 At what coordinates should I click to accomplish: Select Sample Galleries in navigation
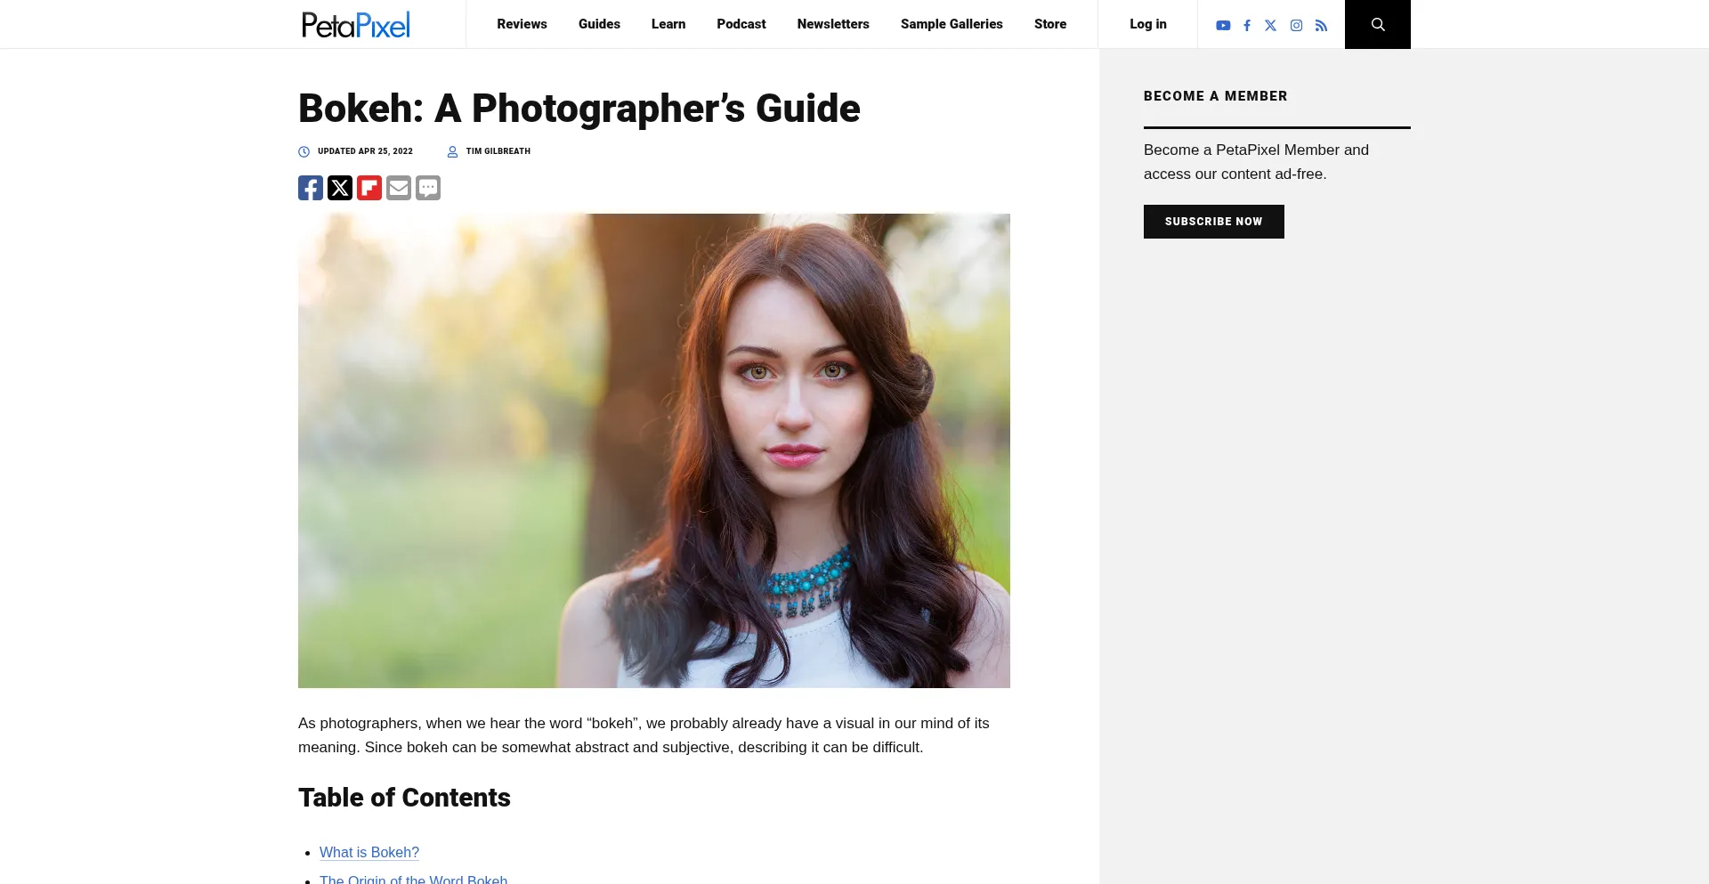(952, 24)
